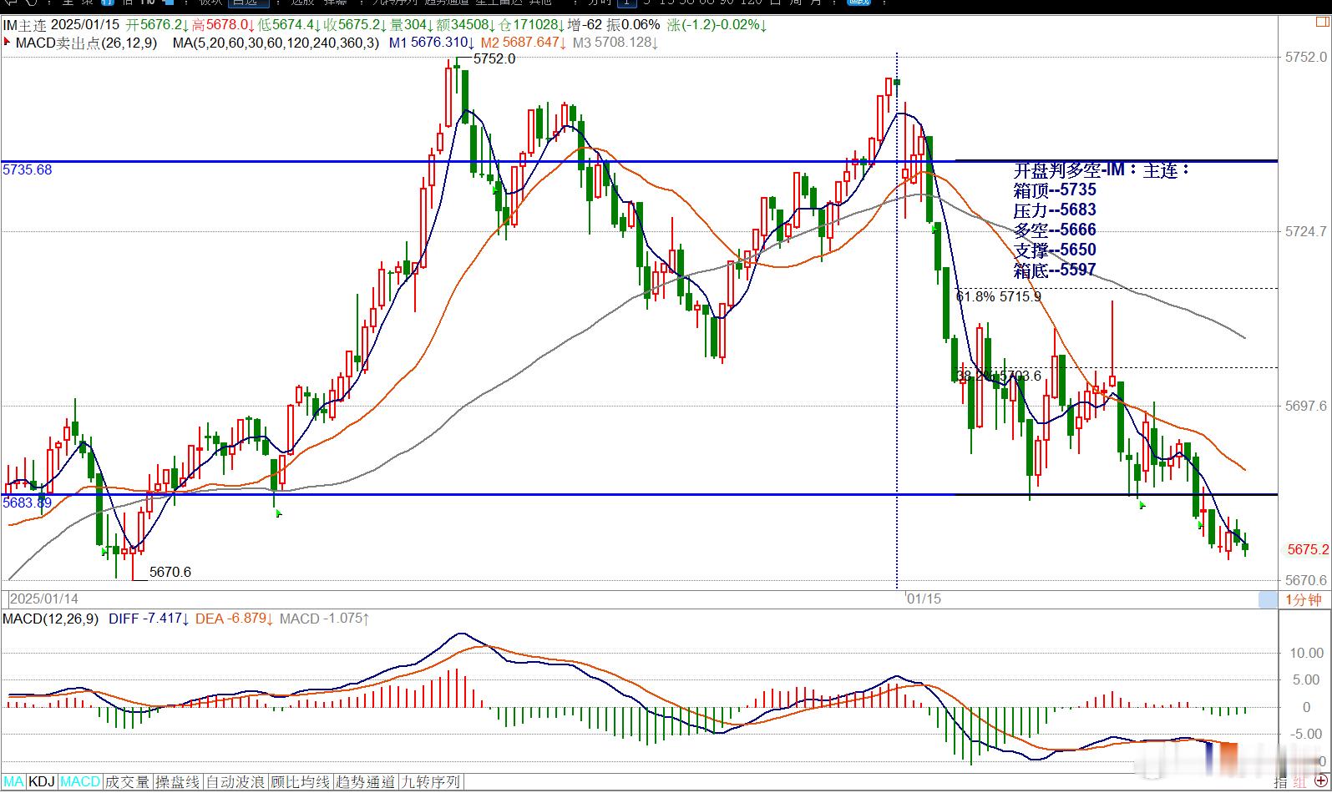The image size is (1332, 793).
Task: Click the 5724.7 price axis label
Action: pyautogui.click(x=1306, y=231)
